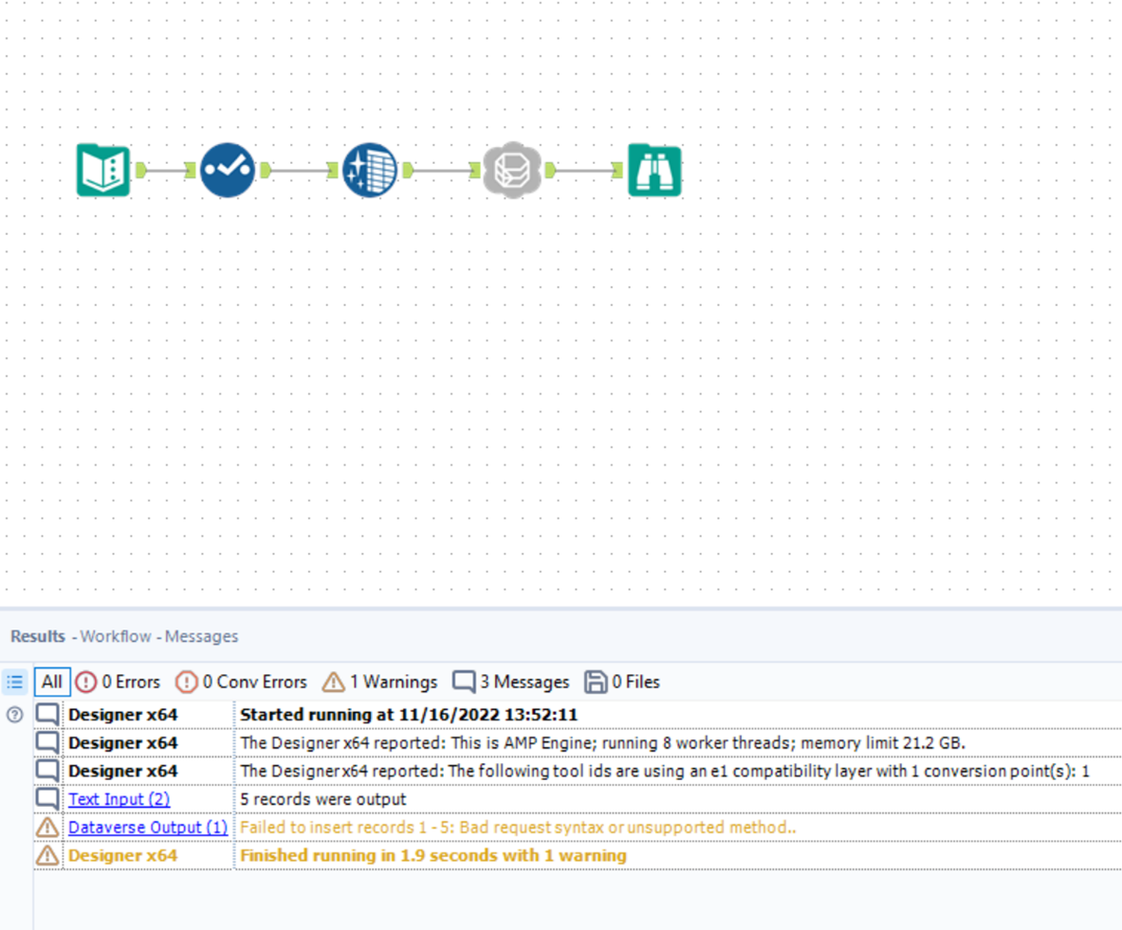Switch to the All messages filter tab

(x=51, y=682)
